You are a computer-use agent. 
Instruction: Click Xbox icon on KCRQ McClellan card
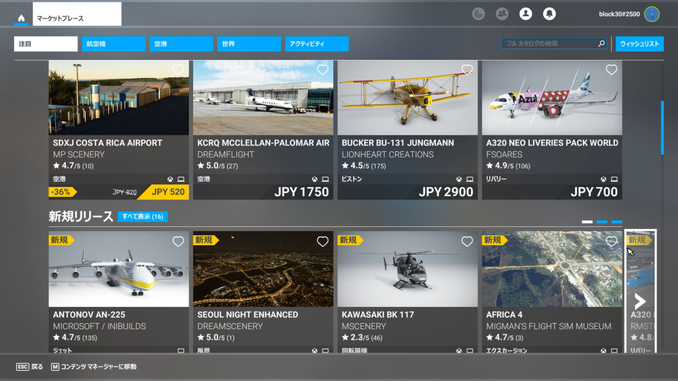coord(315,179)
